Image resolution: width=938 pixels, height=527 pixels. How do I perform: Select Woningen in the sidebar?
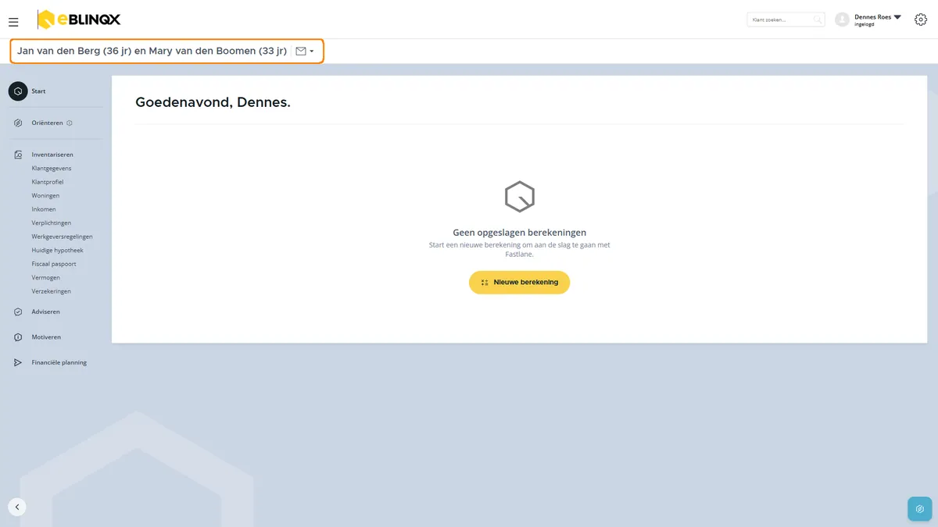(45, 196)
